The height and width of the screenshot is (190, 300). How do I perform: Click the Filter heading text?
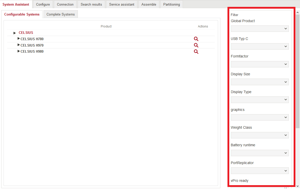234,15
